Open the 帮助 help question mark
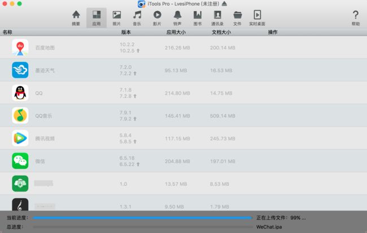This screenshot has height=233, width=367. (x=356, y=18)
